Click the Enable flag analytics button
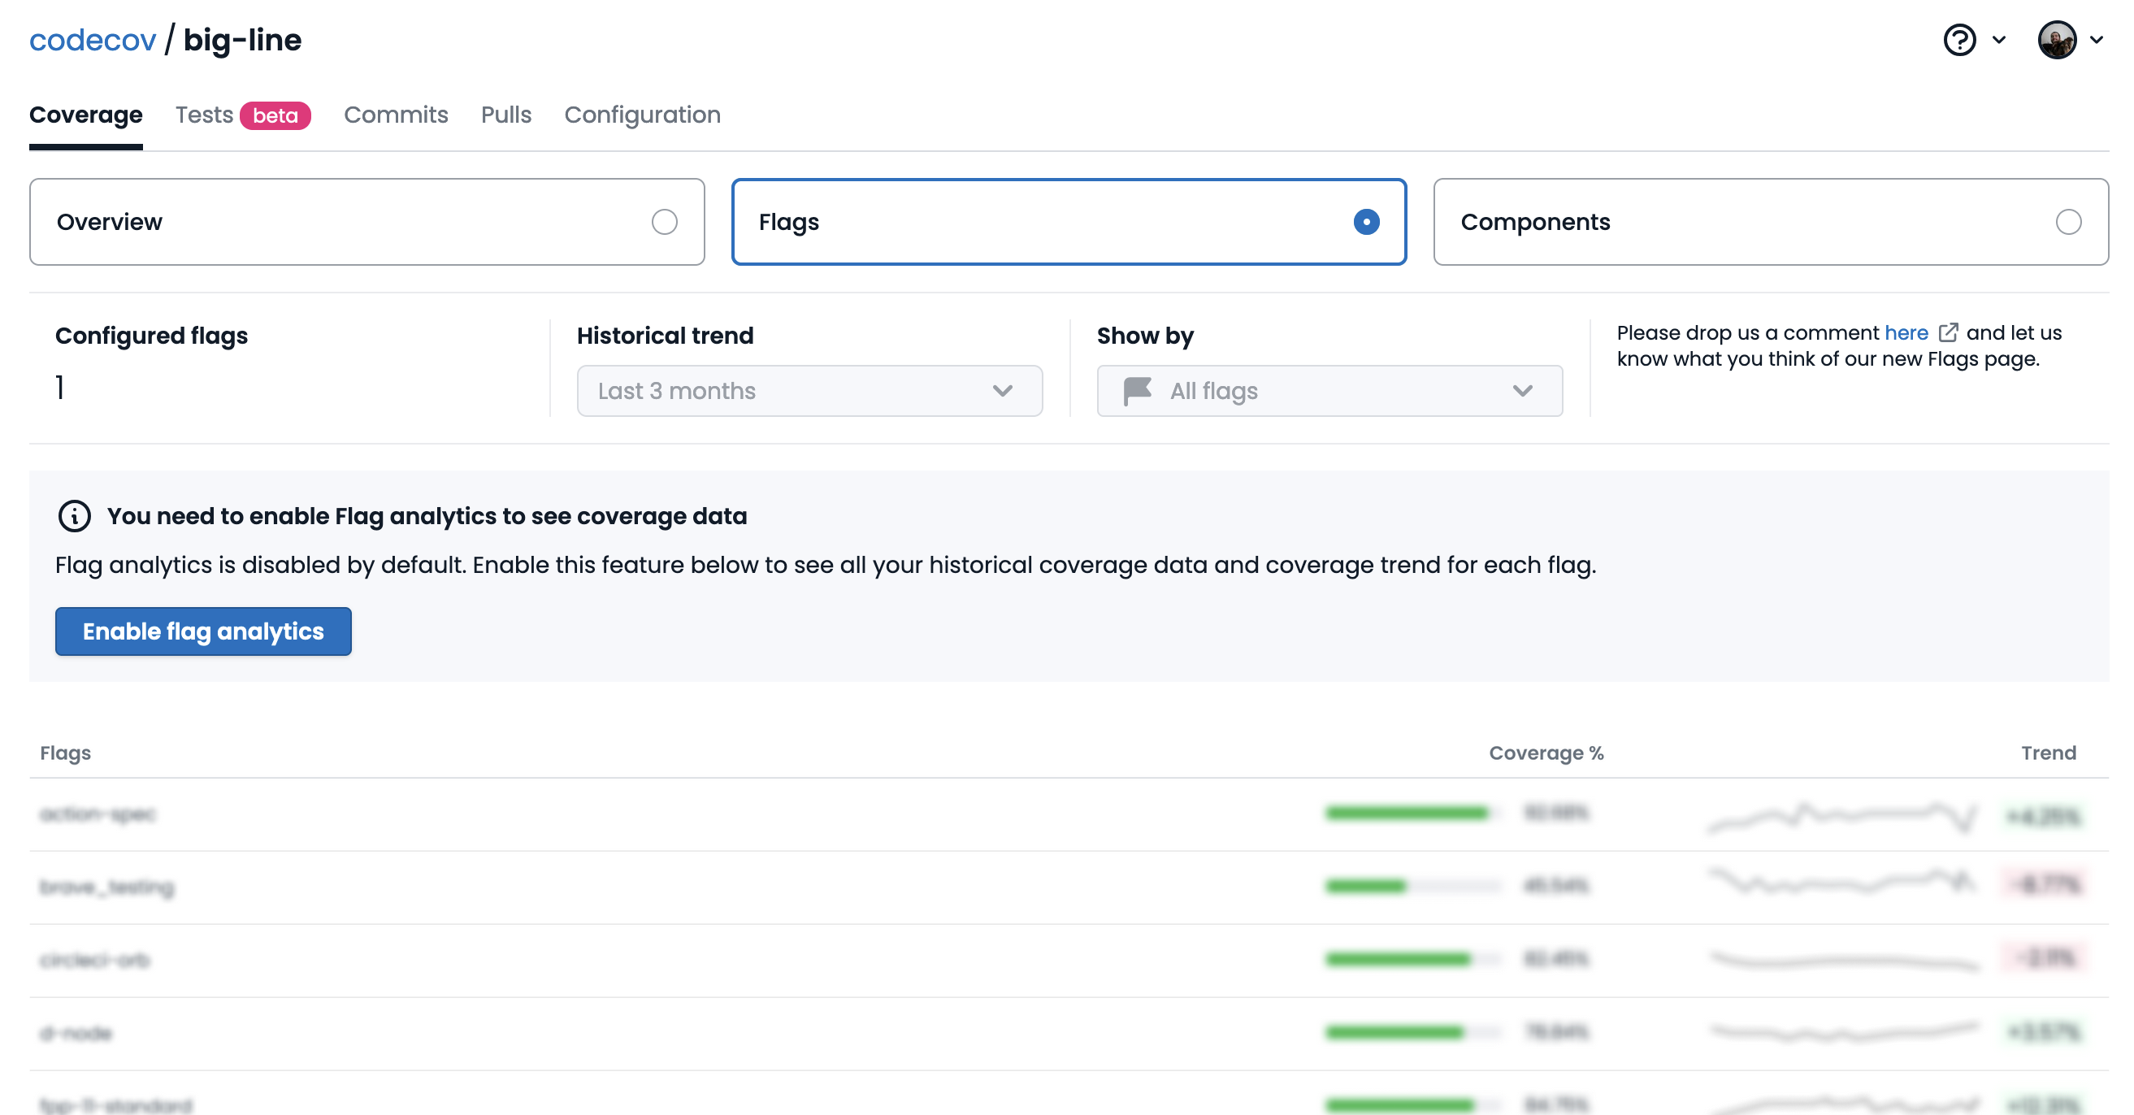This screenshot has width=2134, height=1115. [x=203, y=631]
